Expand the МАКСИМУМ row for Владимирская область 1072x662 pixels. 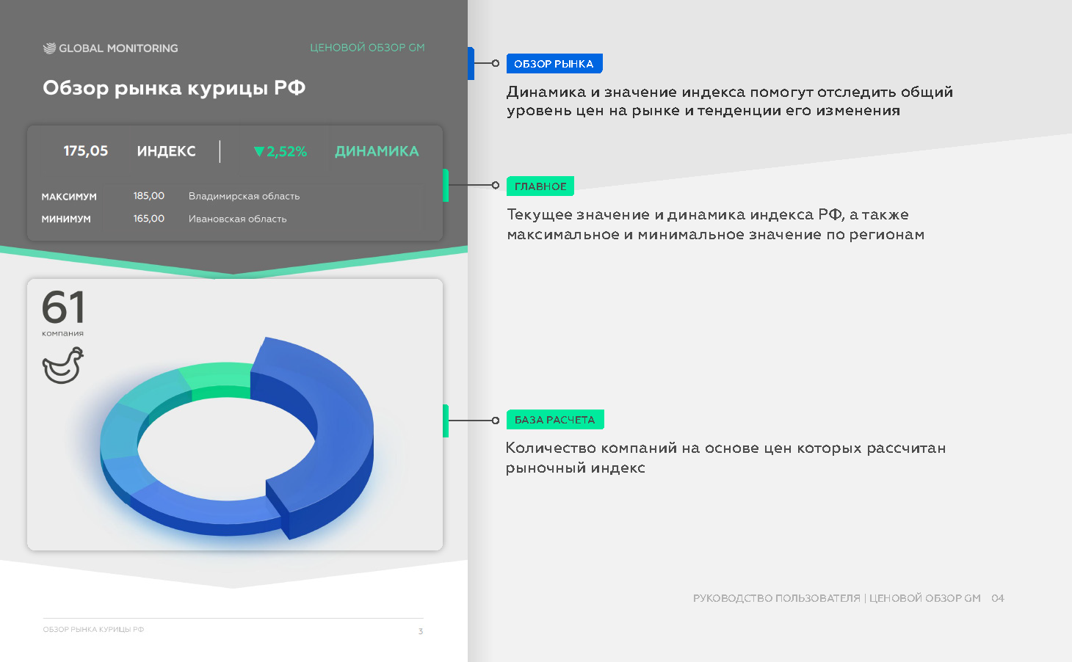click(169, 196)
